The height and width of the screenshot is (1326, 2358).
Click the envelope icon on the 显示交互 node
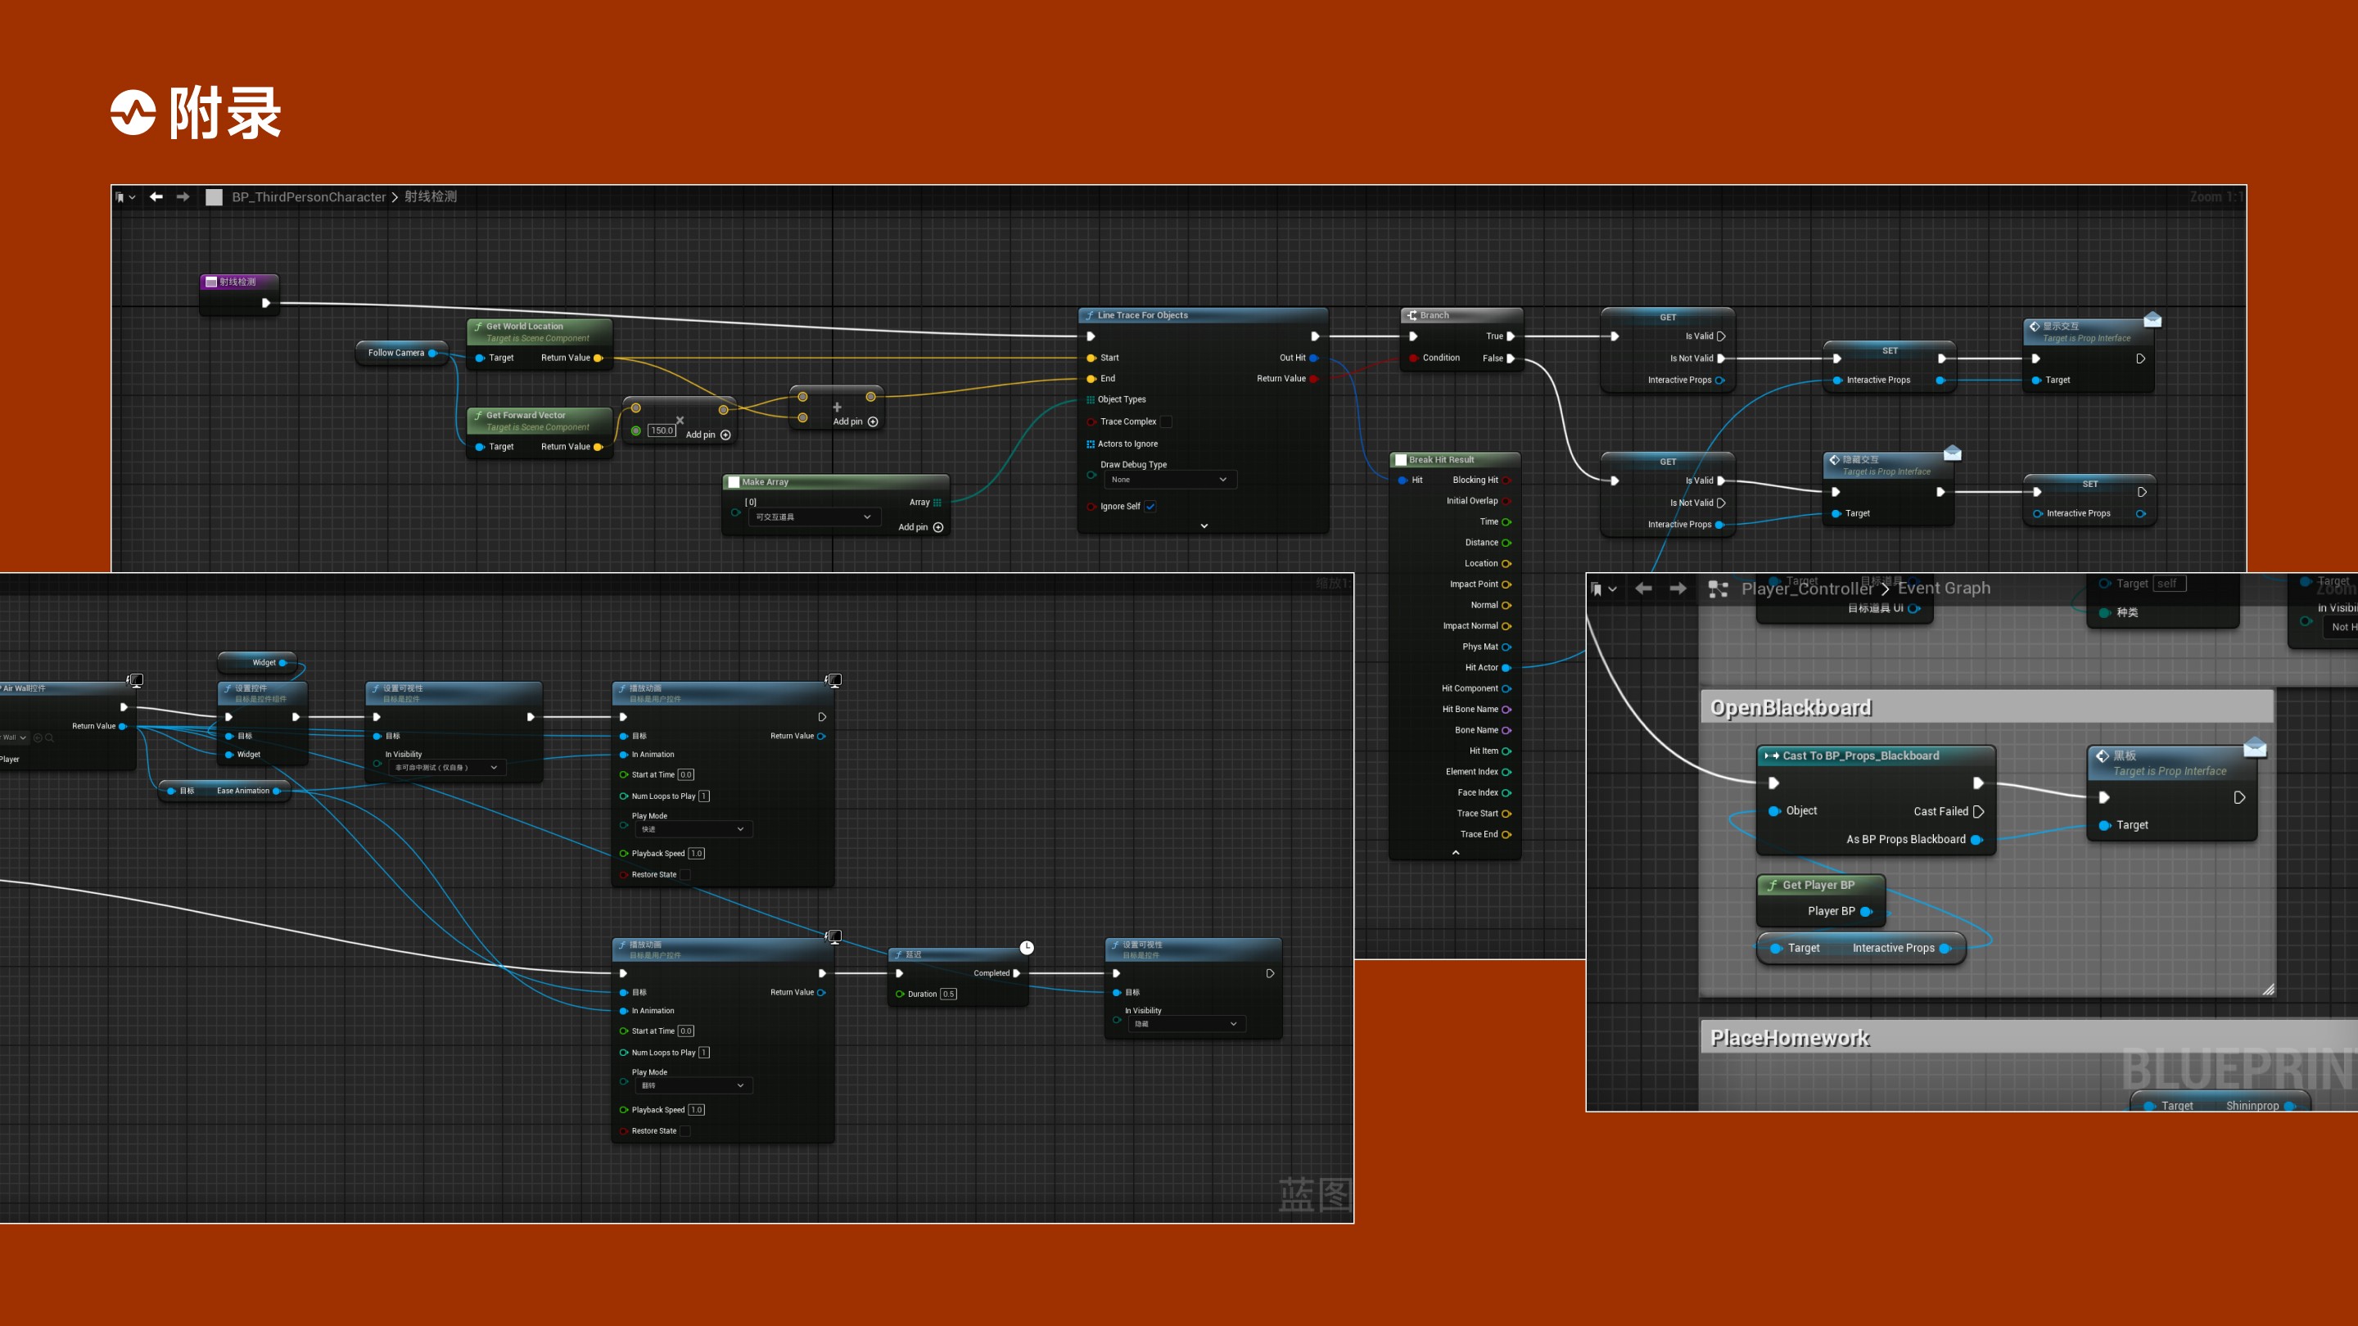[x=2153, y=319]
